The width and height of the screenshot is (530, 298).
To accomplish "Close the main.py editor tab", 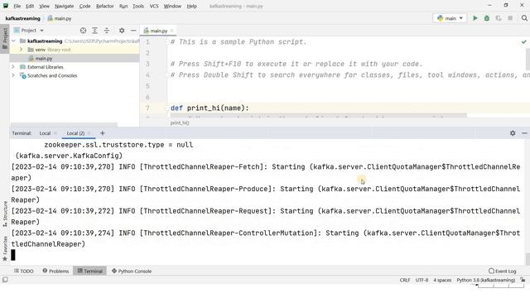I will pyautogui.click(x=171, y=31).
